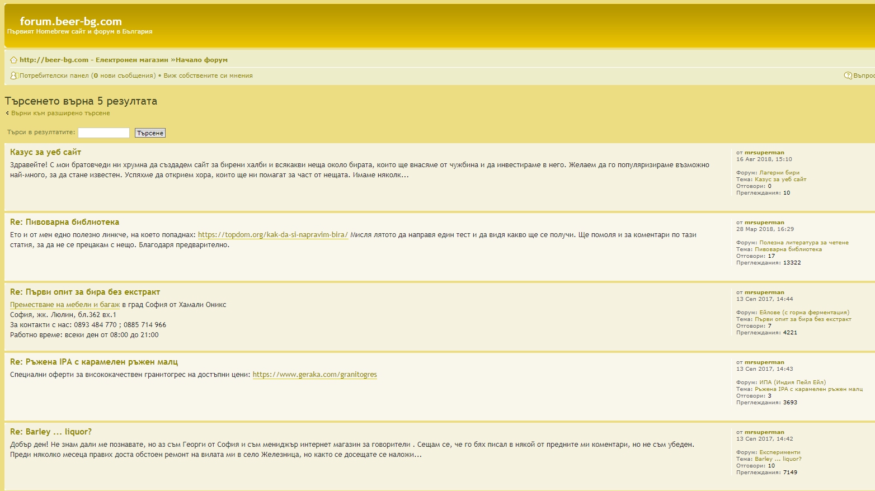Click the FAQ question mark icon

click(848, 75)
